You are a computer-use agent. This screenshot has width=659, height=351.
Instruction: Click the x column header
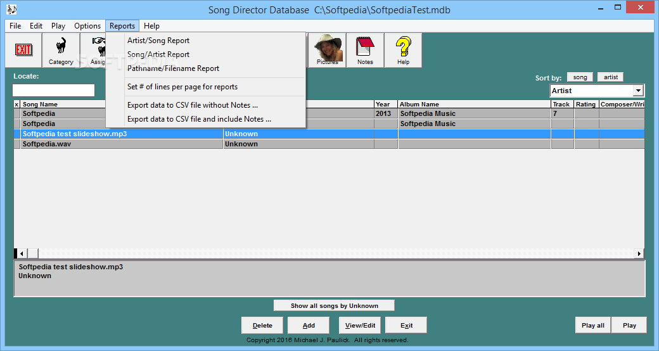[x=17, y=104]
